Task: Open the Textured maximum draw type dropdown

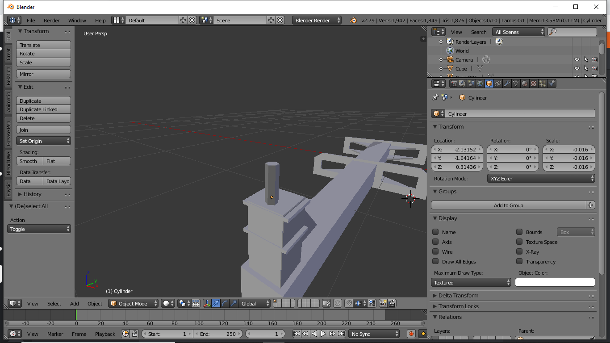Action: tap(471, 282)
